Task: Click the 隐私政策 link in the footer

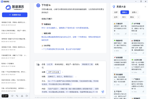Action: pos(103,97)
